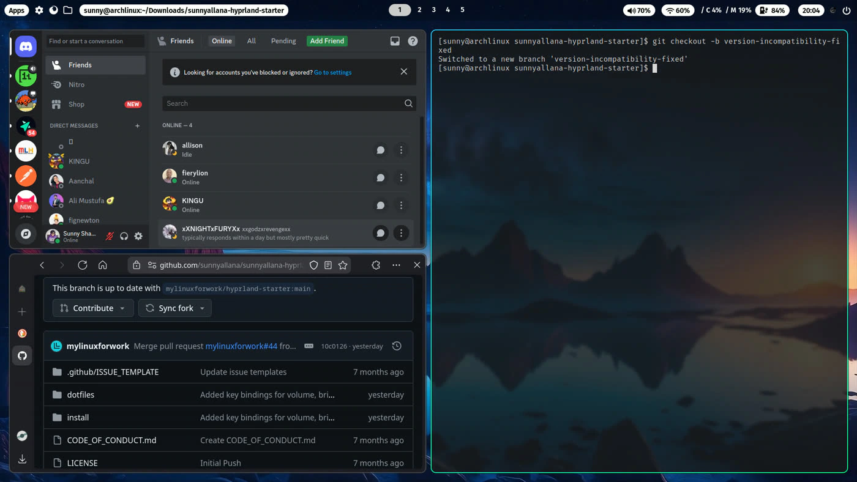Open reader view icon in address bar
Screen dimensions: 857x482
pos(328,265)
